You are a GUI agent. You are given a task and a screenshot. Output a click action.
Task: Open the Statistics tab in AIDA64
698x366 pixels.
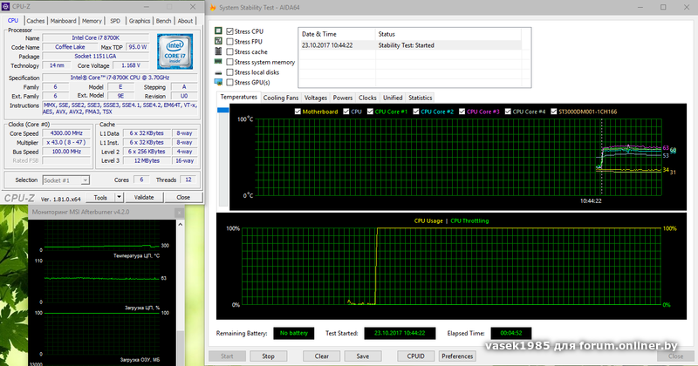click(420, 98)
